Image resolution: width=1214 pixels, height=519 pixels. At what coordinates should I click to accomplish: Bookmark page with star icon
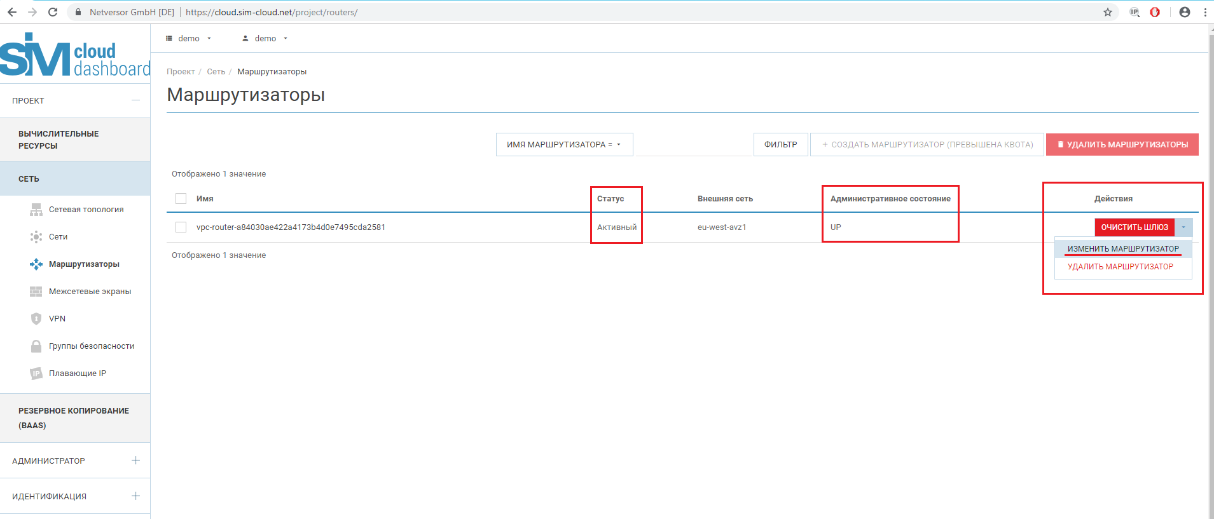[1107, 12]
